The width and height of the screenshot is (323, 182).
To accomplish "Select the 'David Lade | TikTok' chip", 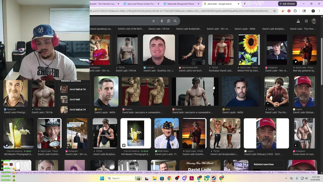I will 159,29.
